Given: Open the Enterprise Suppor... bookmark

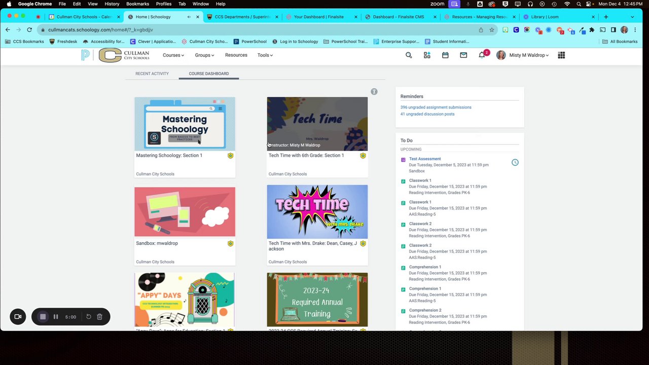Looking at the screenshot, I should [x=396, y=42].
